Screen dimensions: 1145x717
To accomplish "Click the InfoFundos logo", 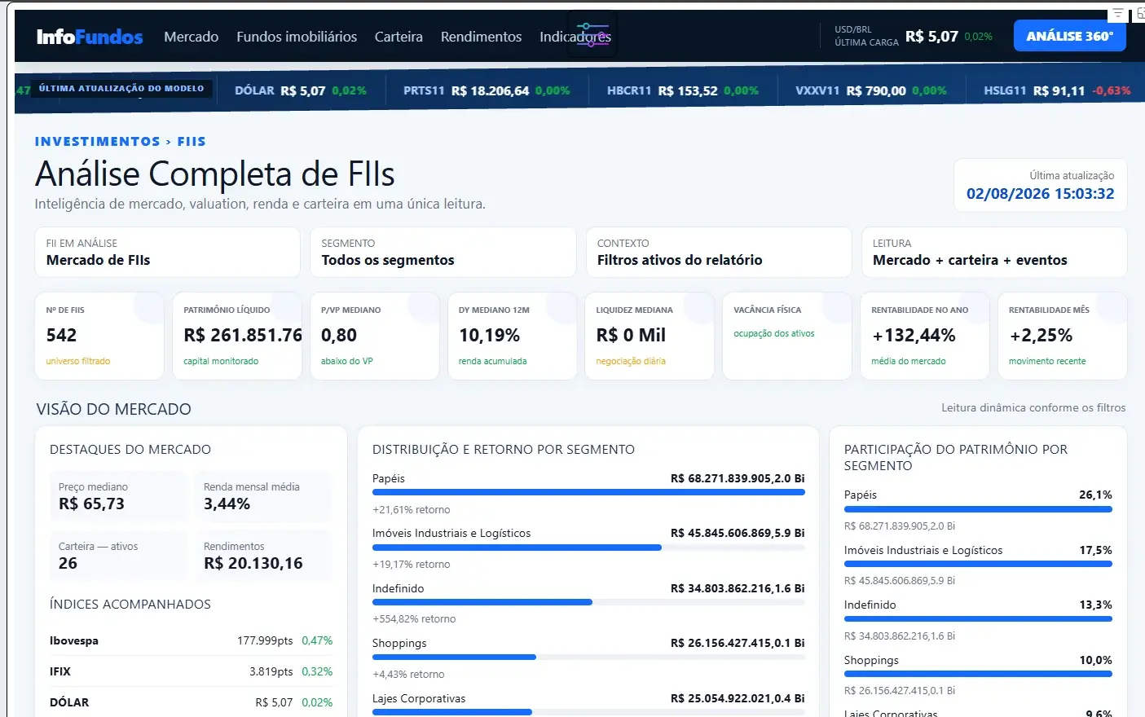I will [90, 37].
